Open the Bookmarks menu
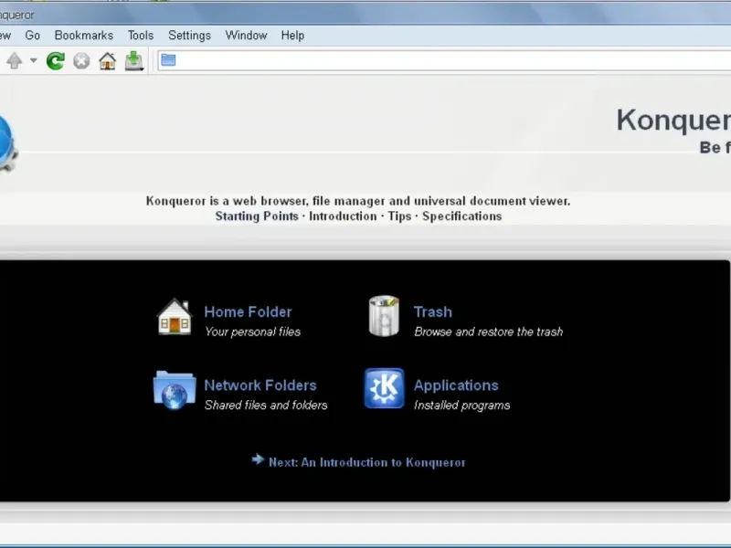 (84, 36)
